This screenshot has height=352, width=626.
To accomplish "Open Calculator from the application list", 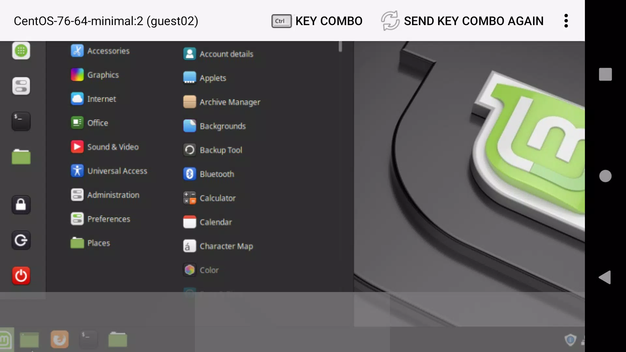I will [210, 198].
